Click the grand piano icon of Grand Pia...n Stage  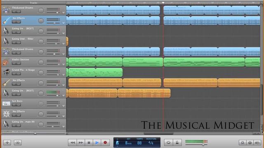6,72
